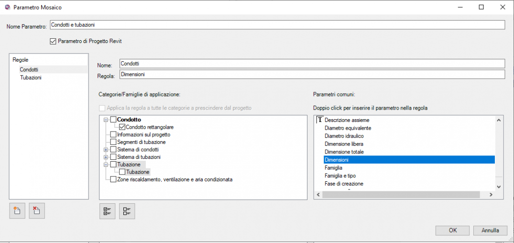Check Zone riscaldamento, ventilazione e aria condizionata checkbox
Screen dimensions: 514x243
tap(113, 179)
